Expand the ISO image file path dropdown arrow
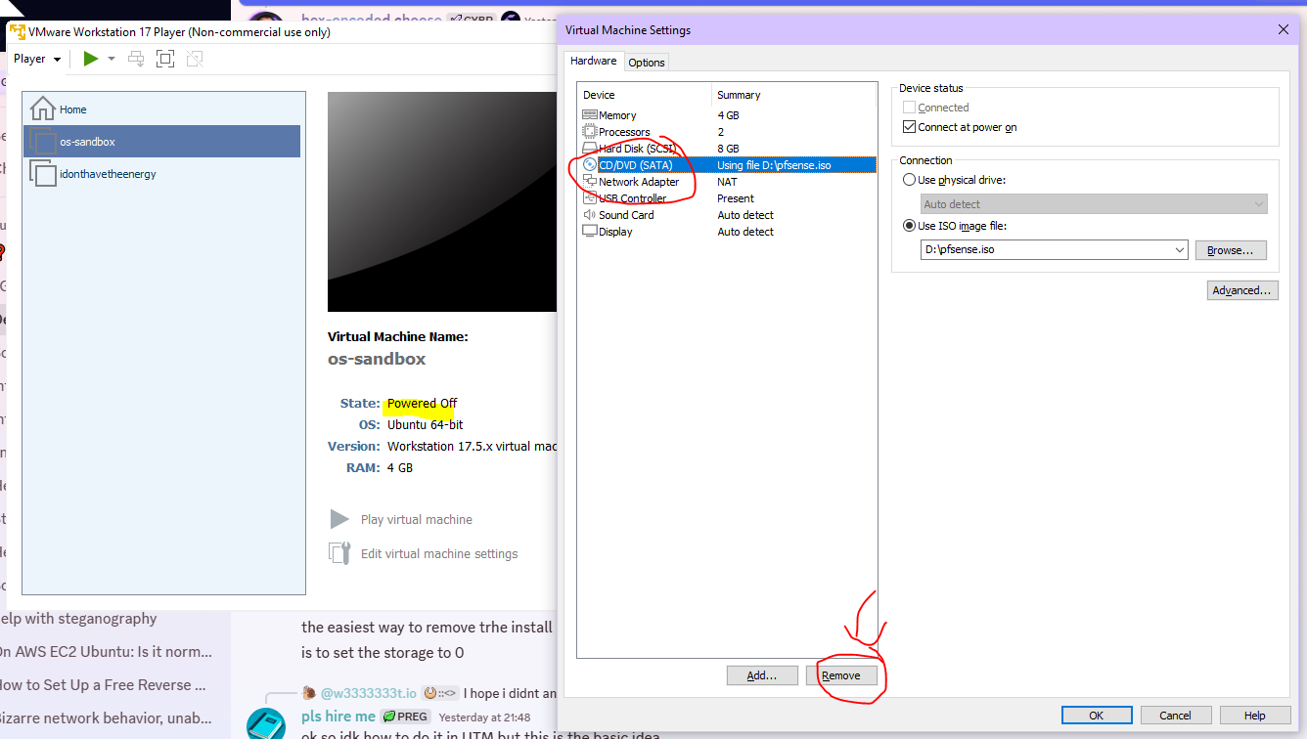Screen dimensions: 1307x739 pyautogui.click(x=1179, y=250)
